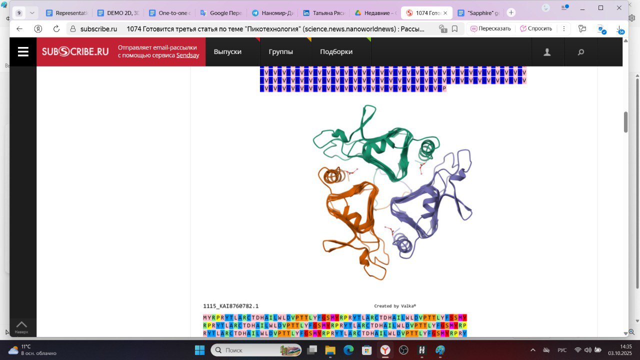Click the Yandex home 'Я' icon
Screen dimensions: 640x360
pos(38,29)
